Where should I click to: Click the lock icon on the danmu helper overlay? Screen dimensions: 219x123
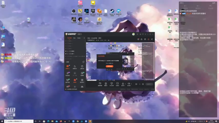coord(213,3)
